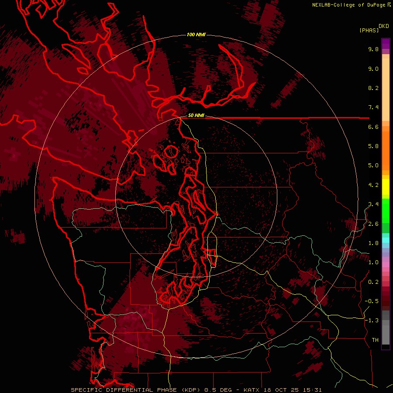Click the 6.6 scale value label
Image resolution: width=393 pixels, height=393 pixels.
click(373, 127)
